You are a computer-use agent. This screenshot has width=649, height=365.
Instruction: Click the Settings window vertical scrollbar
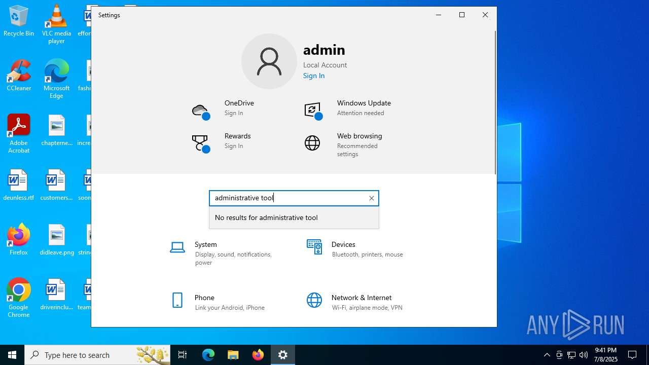click(x=495, y=101)
